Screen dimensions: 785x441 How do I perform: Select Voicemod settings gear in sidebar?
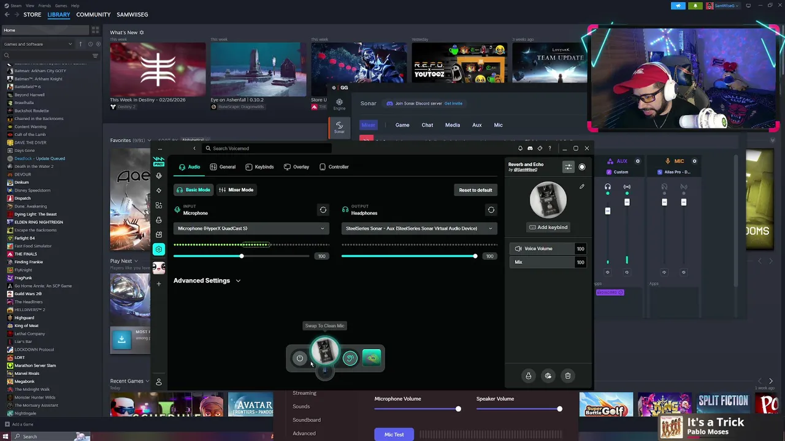(159, 249)
